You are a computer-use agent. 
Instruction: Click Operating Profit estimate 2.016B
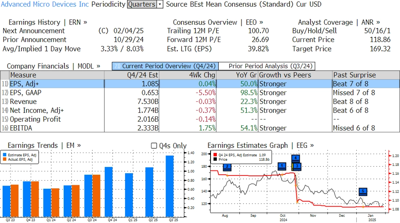tap(148, 119)
